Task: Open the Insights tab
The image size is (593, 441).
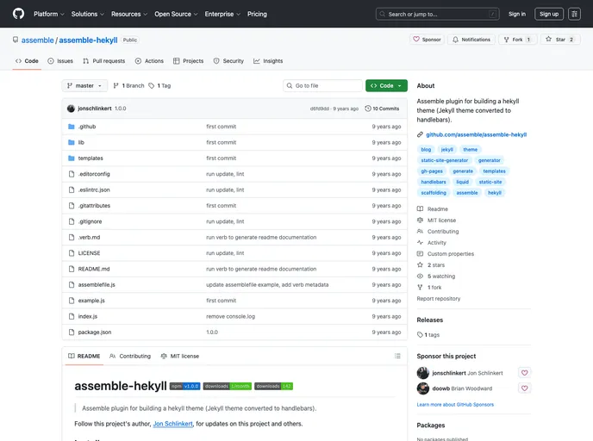Action: [268, 61]
